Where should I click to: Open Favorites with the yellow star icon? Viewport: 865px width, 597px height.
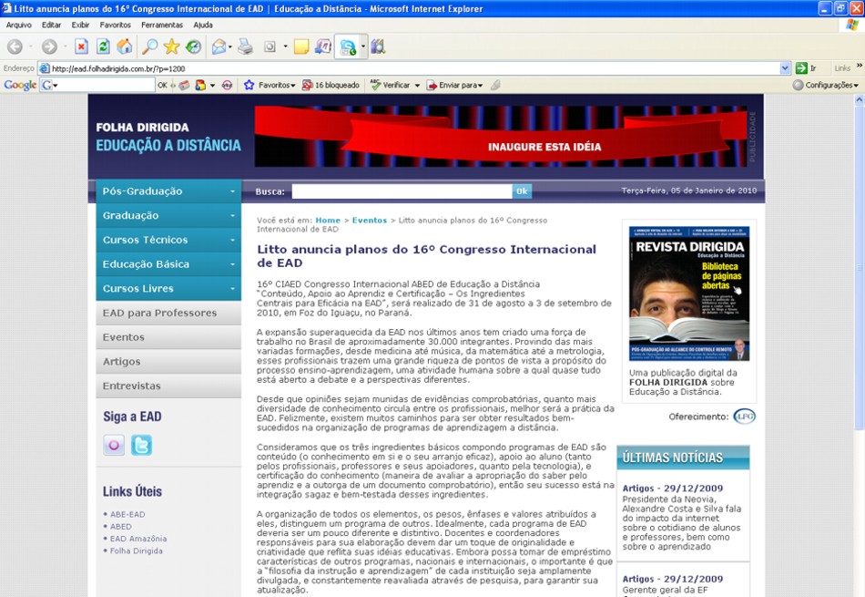(x=171, y=47)
